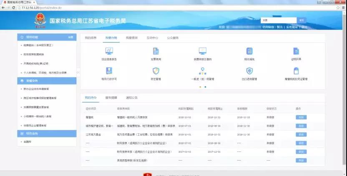Open the 税收减免 icon
This screenshot has height=176, width=347.
(x=249, y=51)
